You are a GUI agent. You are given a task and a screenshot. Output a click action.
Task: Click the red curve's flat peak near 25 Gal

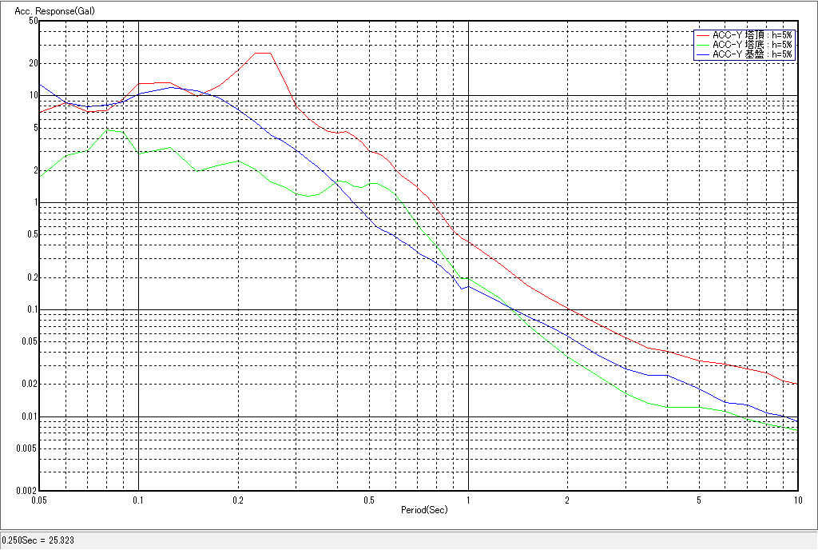pos(263,54)
